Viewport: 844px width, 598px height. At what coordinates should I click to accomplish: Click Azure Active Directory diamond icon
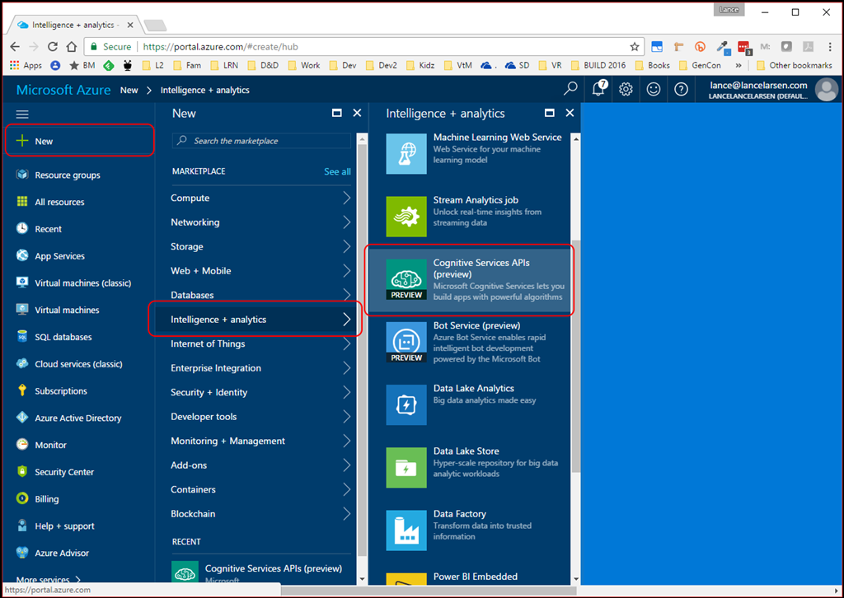tap(22, 418)
